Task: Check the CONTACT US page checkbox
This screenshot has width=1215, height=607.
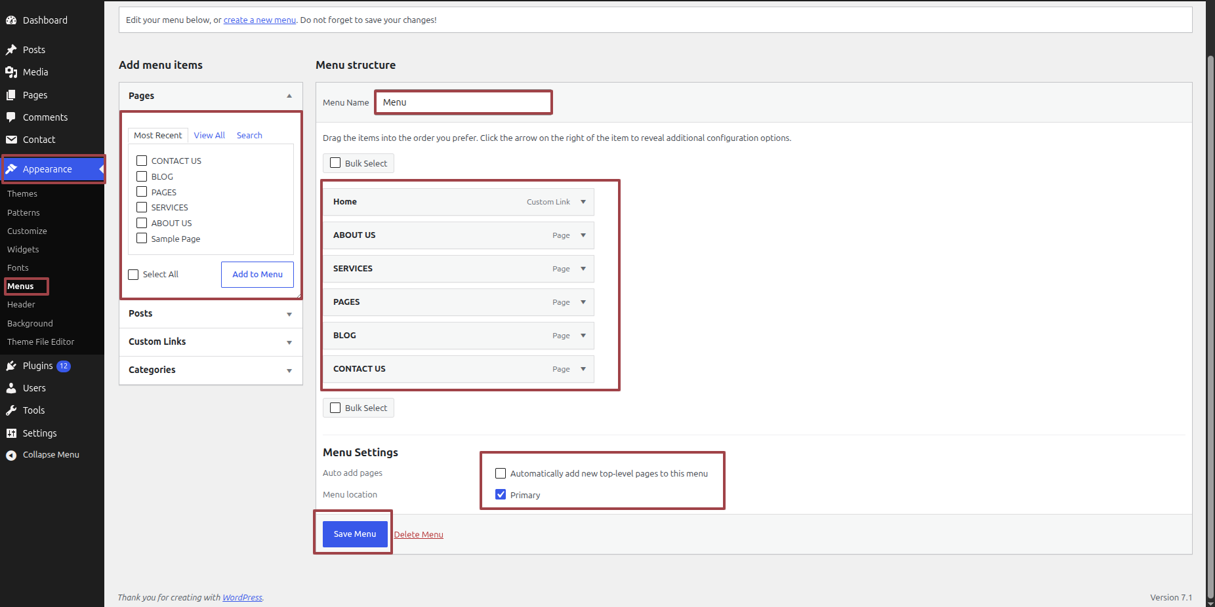Action: [x=142, y=161]
